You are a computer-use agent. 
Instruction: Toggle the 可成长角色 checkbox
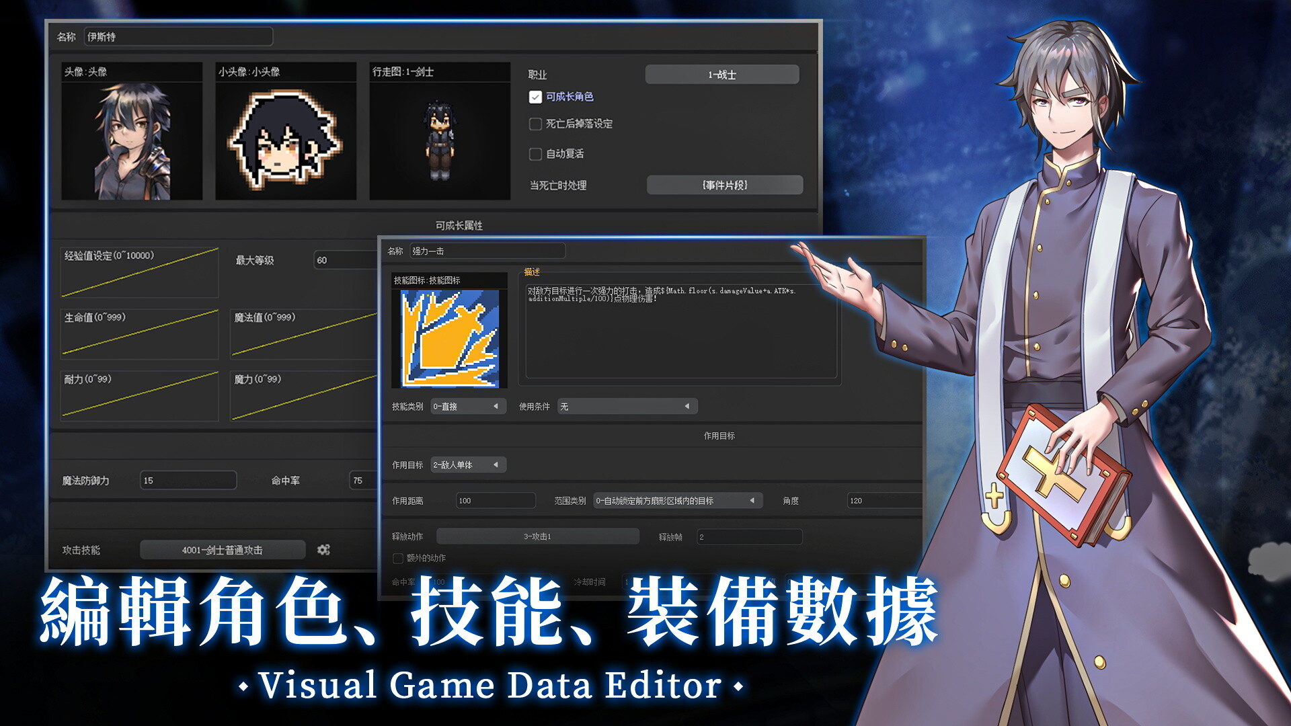[x=536, y=97]
